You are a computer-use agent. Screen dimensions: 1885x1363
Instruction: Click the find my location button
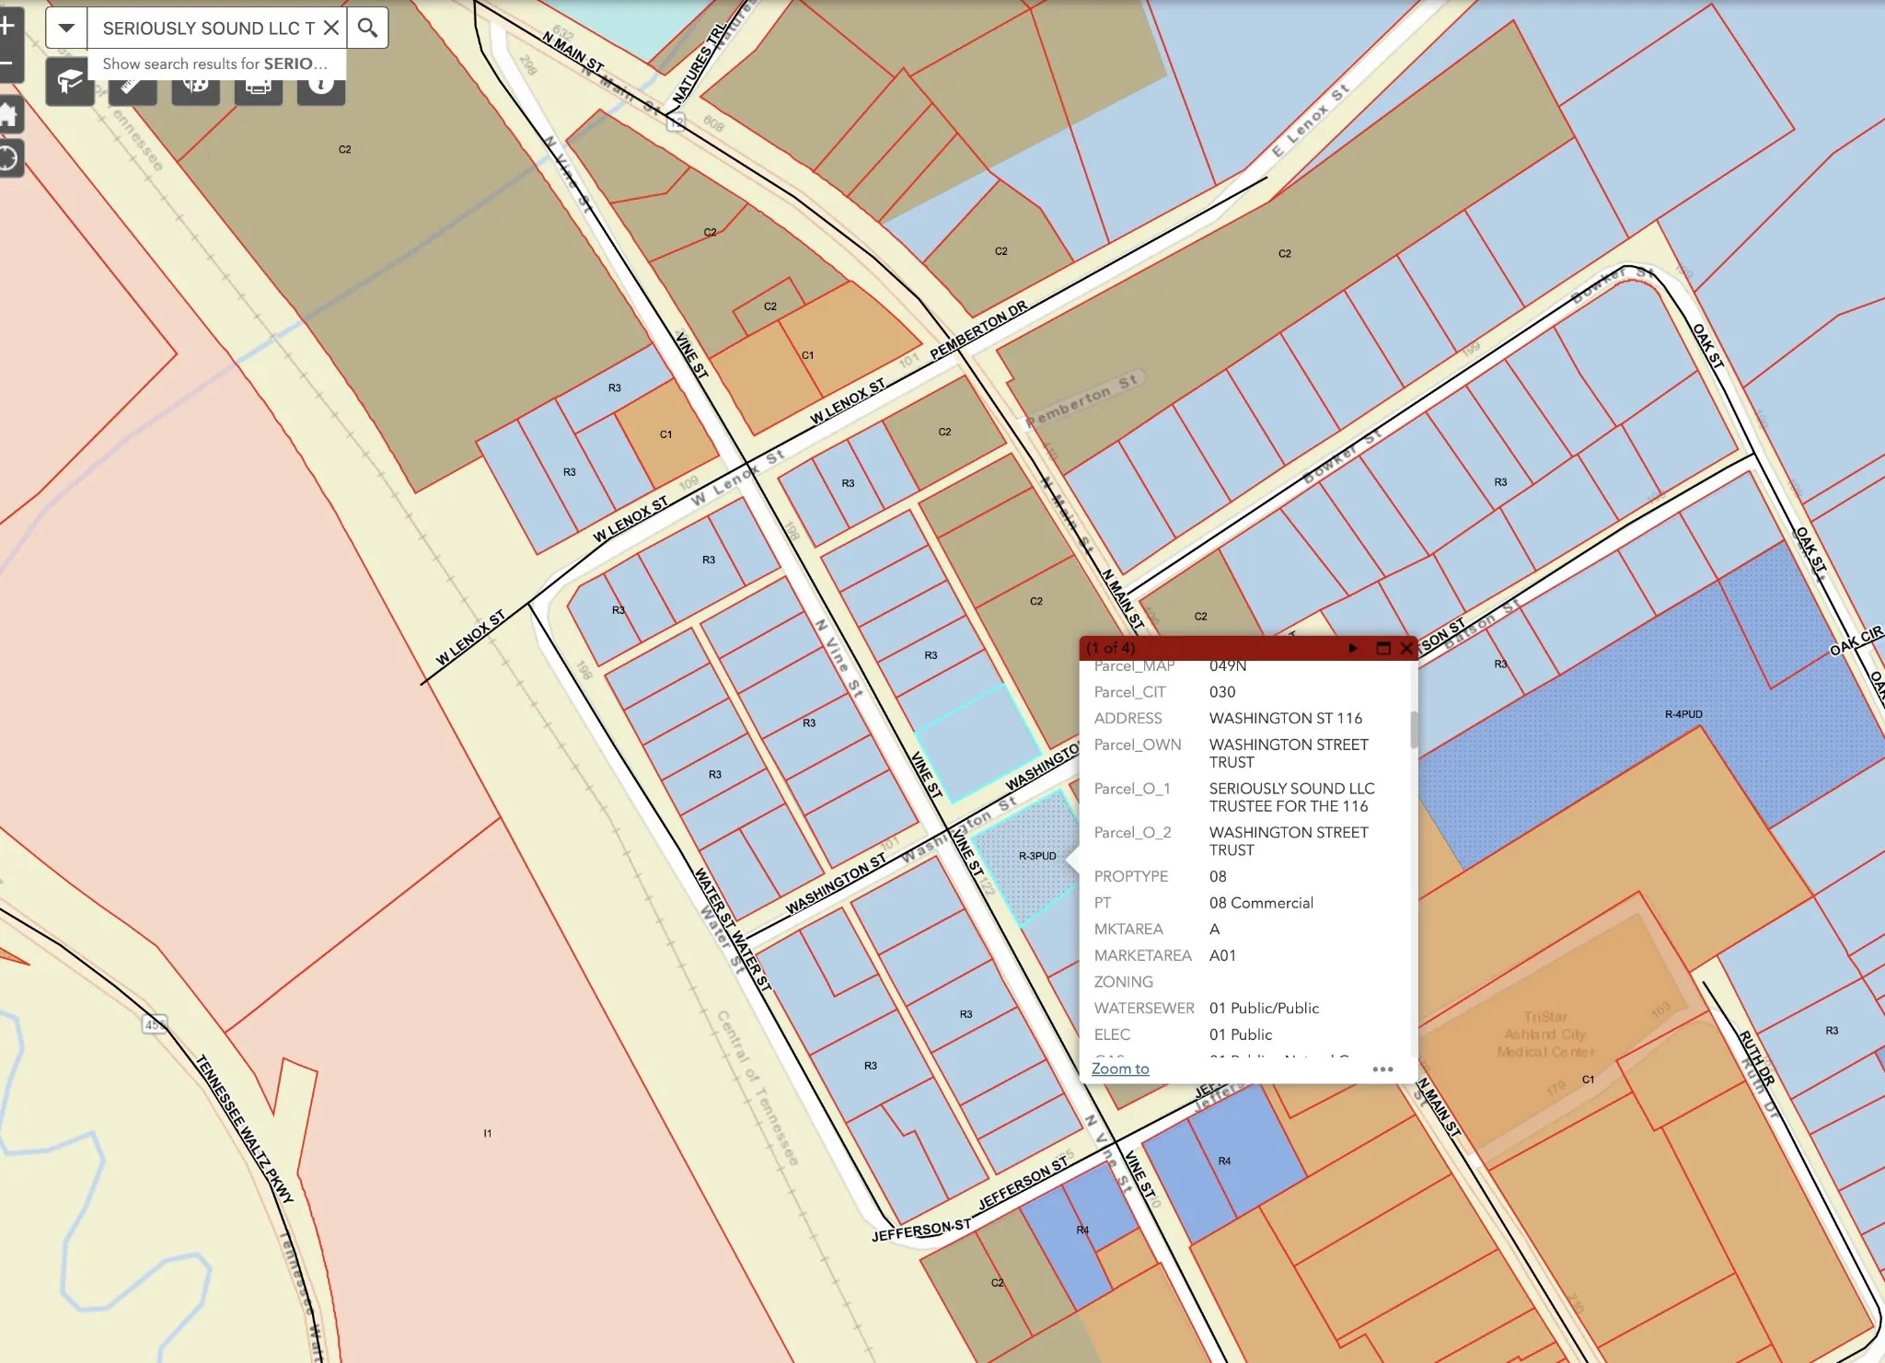tap(8, 158)
